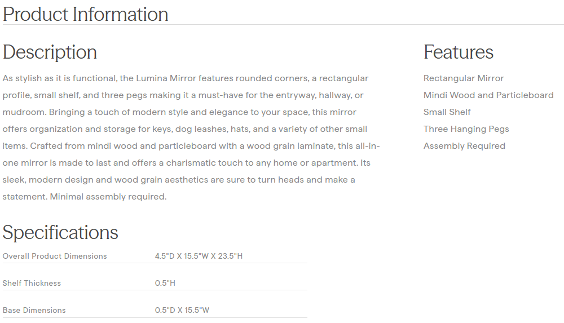Click the "Minimal assembly required." sentence
564x323 pixels.
point(108,197)
